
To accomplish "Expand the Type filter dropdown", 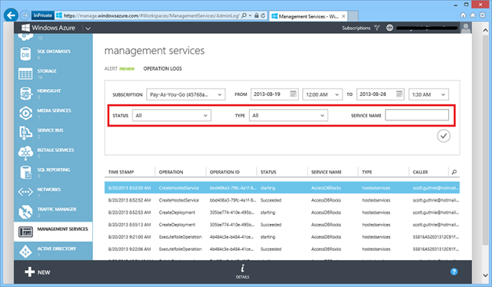I will (x=288, y=115).
